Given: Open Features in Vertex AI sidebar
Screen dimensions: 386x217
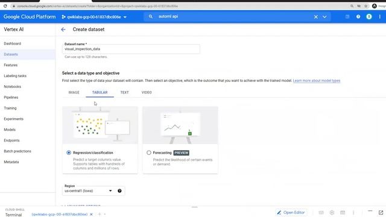Looking at the screenshot, I should (x=11, y=65).
